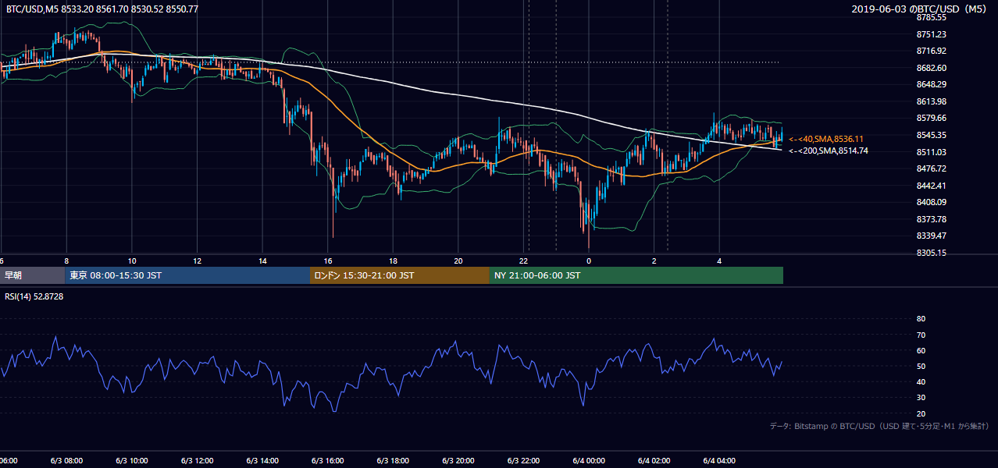Click the 6/3 18:00 time axis label
Image resolution: width=998 pixels, height=468 pixels.
pos(393,461)
